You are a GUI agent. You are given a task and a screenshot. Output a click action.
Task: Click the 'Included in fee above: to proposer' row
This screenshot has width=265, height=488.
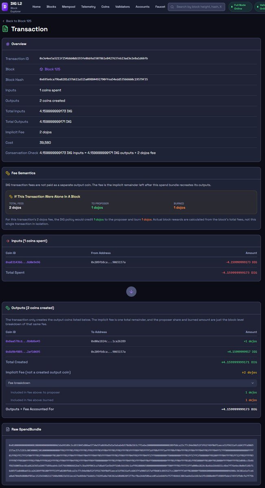(131, 392)
